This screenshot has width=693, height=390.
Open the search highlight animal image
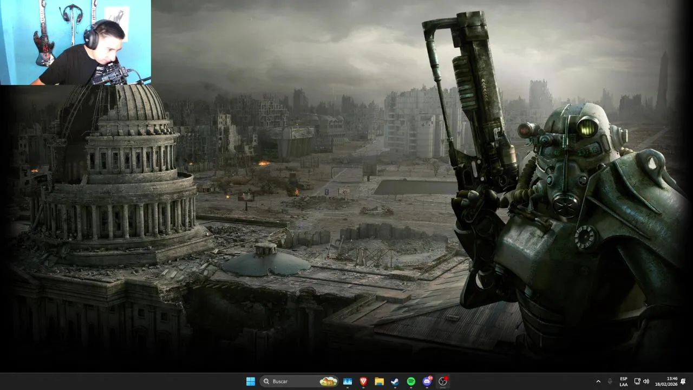[x=328, y=381]
